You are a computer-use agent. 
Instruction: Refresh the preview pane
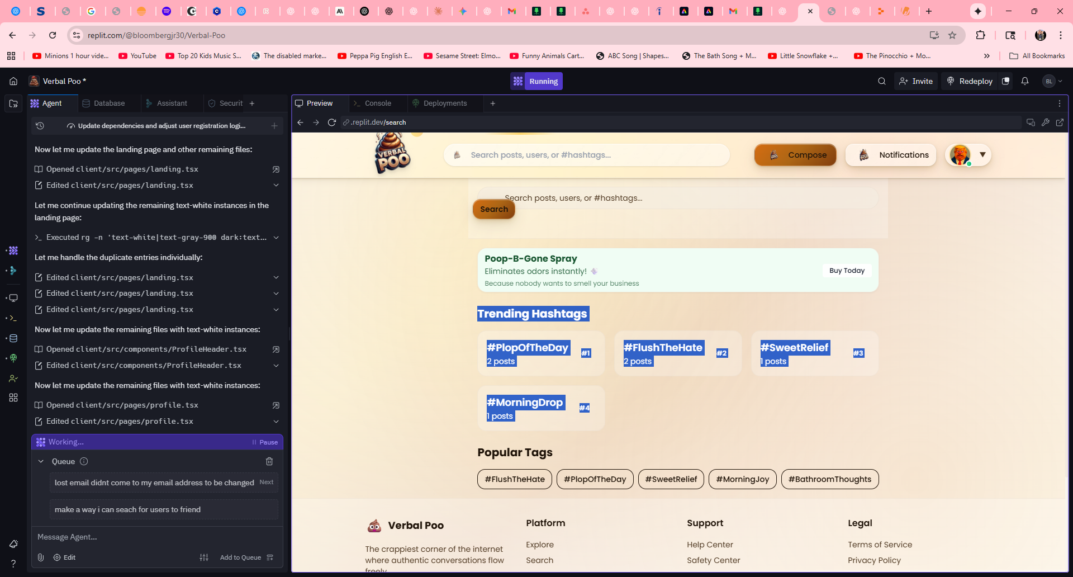tap(331, 122)
